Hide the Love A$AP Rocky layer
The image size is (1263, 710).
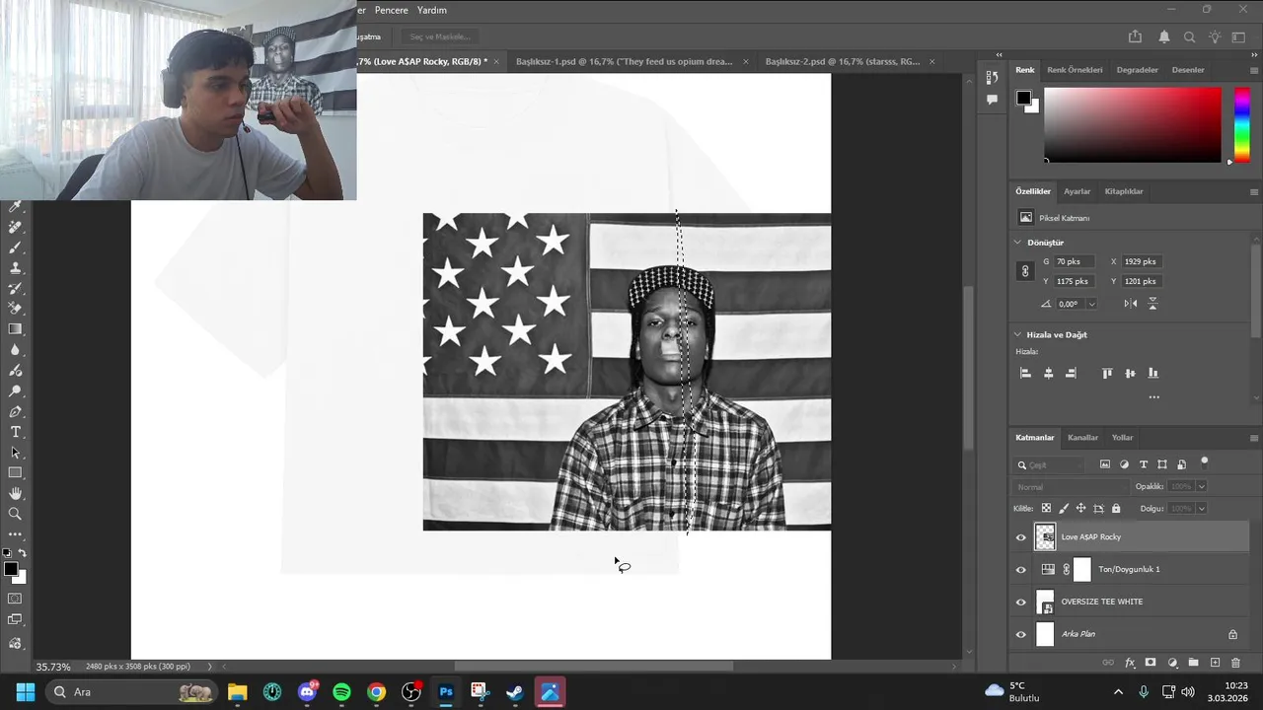pos(1021,537)
